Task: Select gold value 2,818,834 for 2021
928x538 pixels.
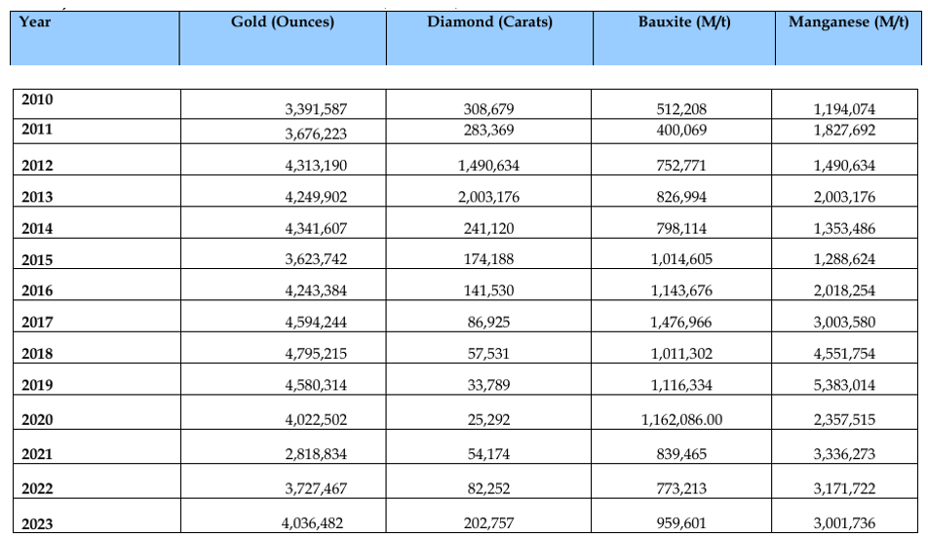Action: (x=314, y=454)
